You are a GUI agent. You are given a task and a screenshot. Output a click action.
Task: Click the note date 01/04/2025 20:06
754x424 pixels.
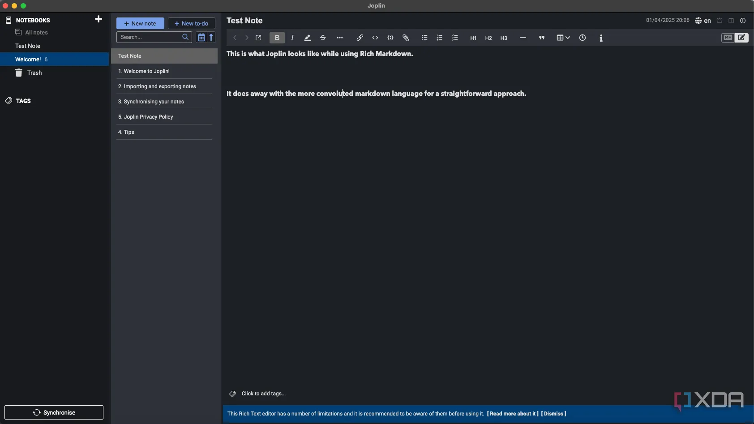pos(667,21)
